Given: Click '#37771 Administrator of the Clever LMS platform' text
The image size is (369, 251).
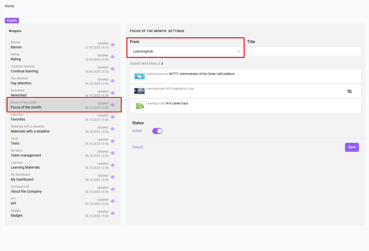Looking at the screenshot, I should [x=202, y=74].
